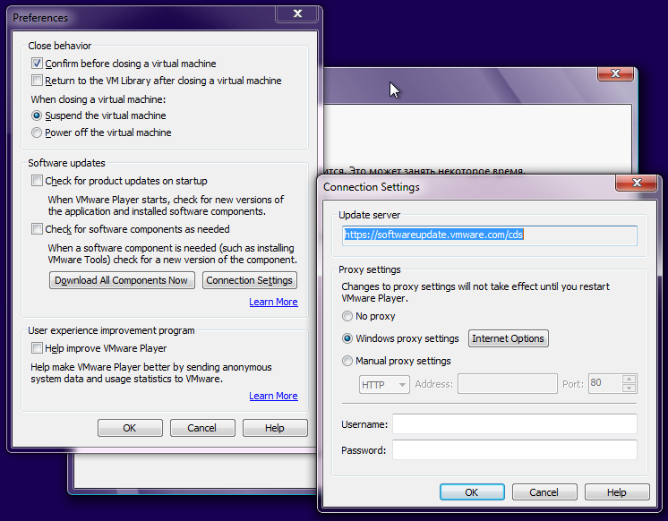Click the Update server URL field
The height and width of the screenshot is (521, 668).
tap(490, 235)
